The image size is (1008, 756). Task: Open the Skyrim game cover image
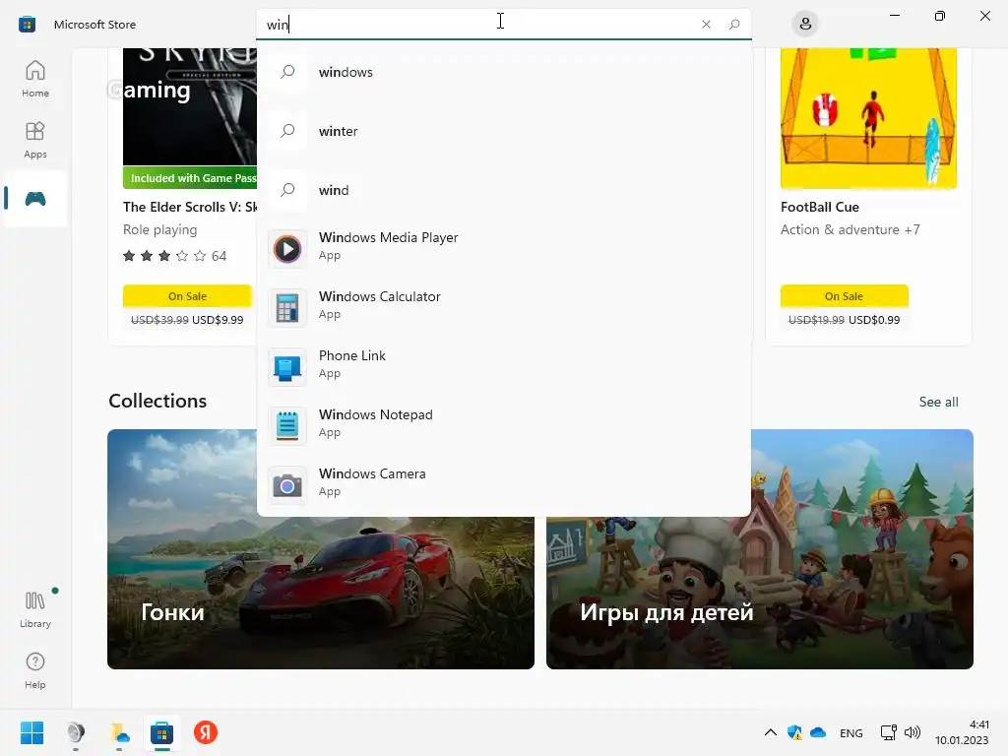tap(190, 106)
